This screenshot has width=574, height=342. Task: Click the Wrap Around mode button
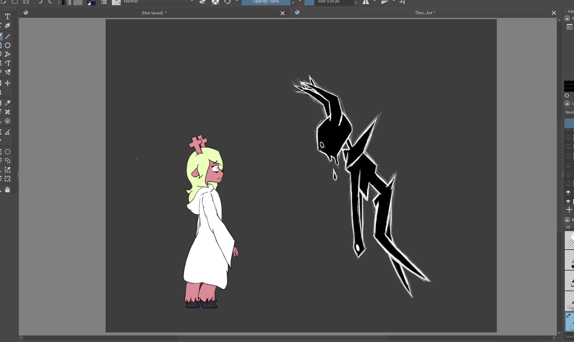pos(402,2)
